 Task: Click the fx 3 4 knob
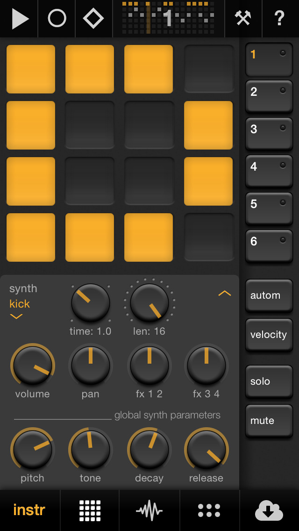pyautogui.click(x=206, y=366)
